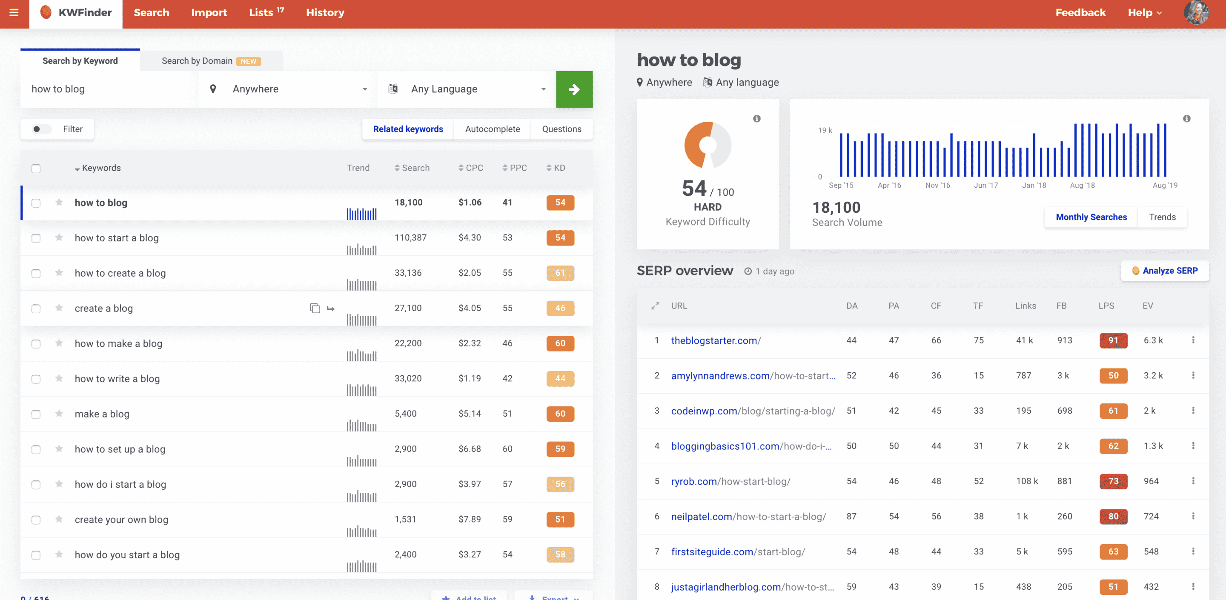Click the Feedback link
Screen dimensions: 1226x600
pyautogui.click(x=1080, y=13)
